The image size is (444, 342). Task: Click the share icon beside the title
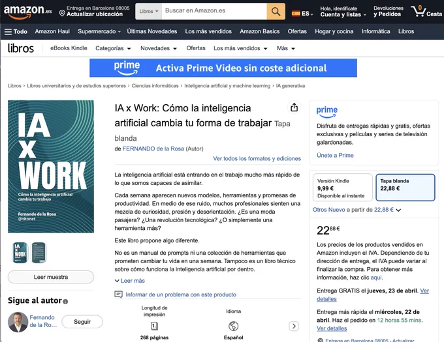pyautogui.click(x=294, y=107)
